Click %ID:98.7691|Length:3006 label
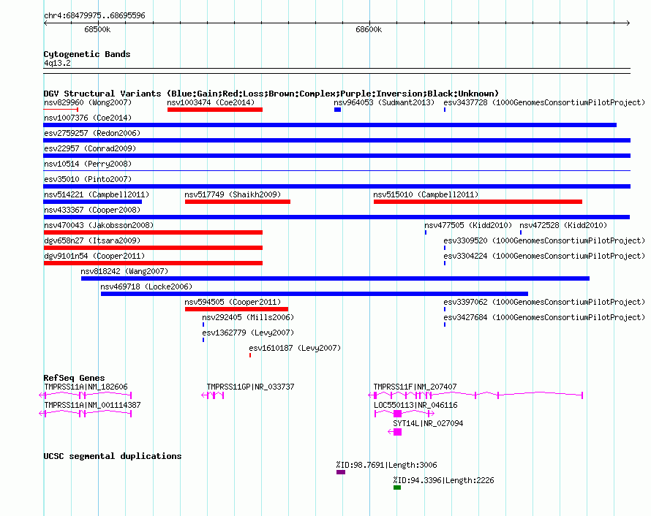 point(386,465)
